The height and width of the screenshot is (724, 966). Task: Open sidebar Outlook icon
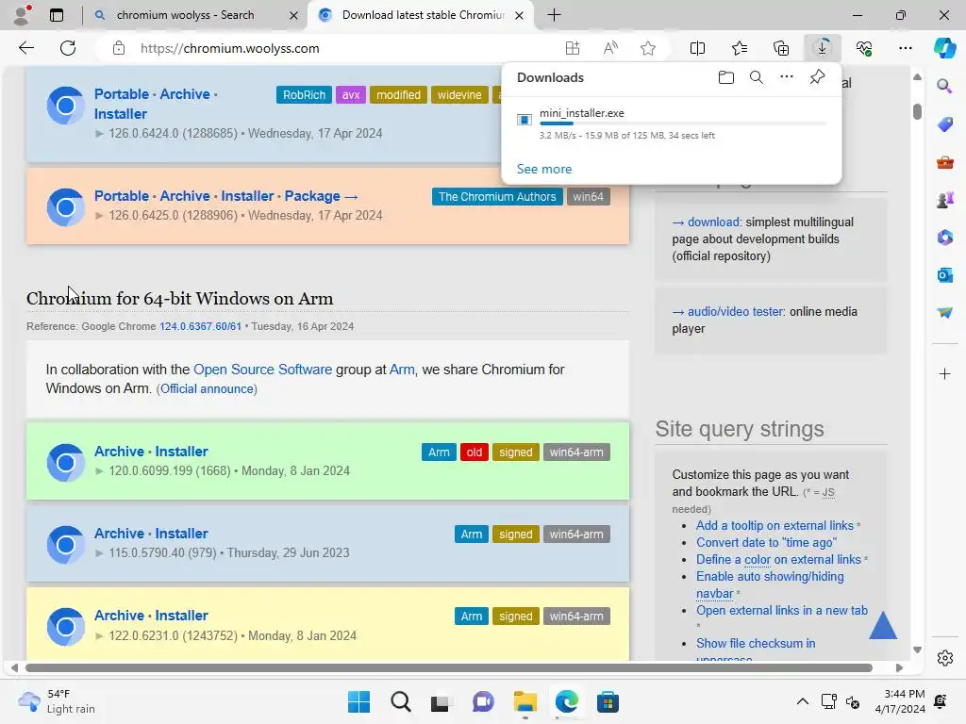(x=944, y=275)
